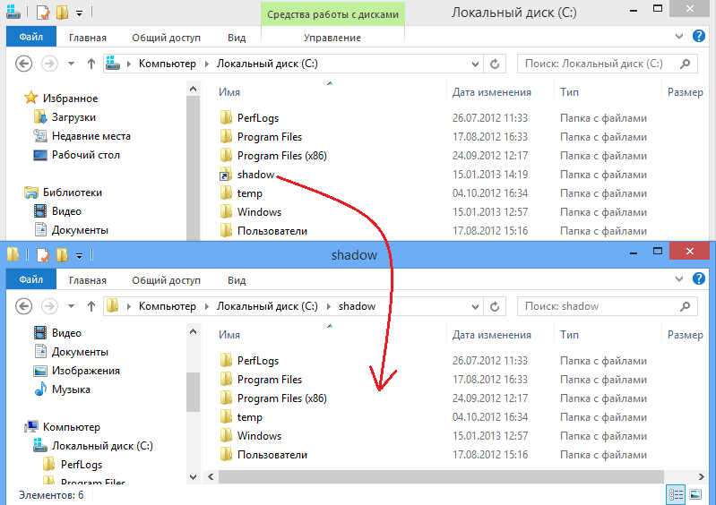Open Quick Access Toolbar customize menu in shadow window
716x505 pixels.
tap(80, 256)
